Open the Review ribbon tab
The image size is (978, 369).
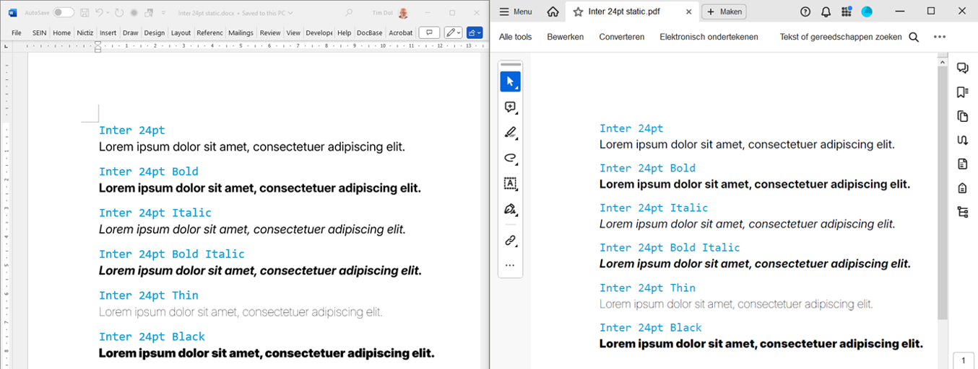point(270,32)
